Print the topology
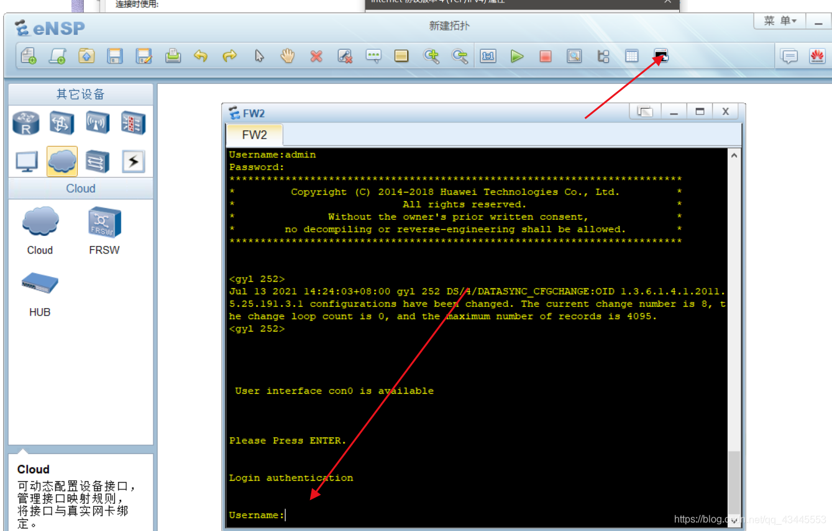832x531 pixels. [173, 57]
